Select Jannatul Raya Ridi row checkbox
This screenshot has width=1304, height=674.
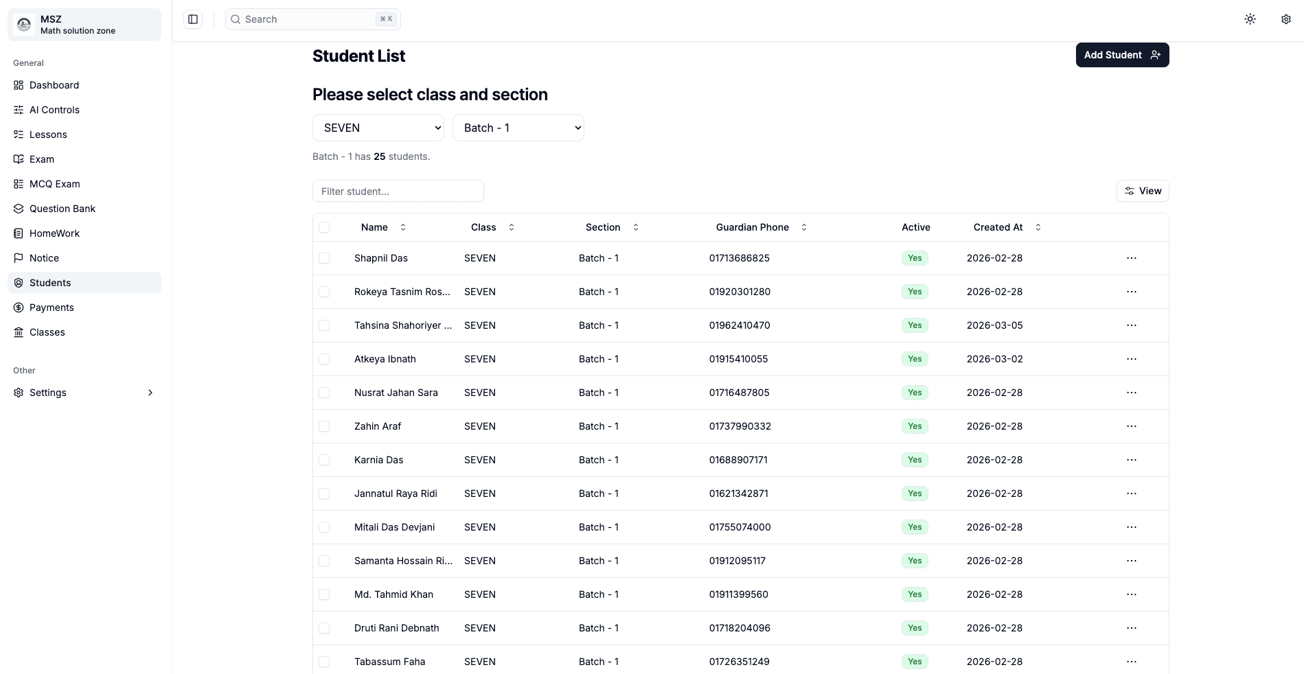[x=324, y=493]
